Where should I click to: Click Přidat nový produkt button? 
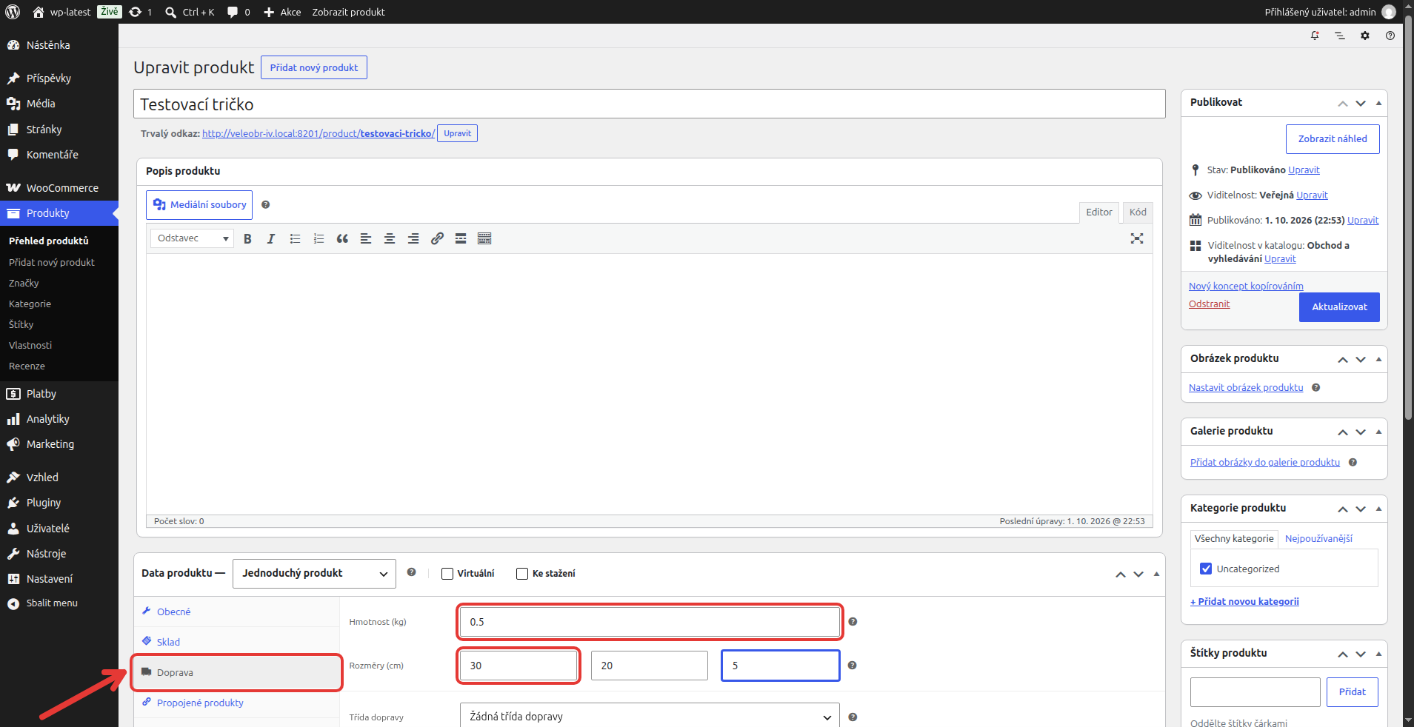click(314, 67)
